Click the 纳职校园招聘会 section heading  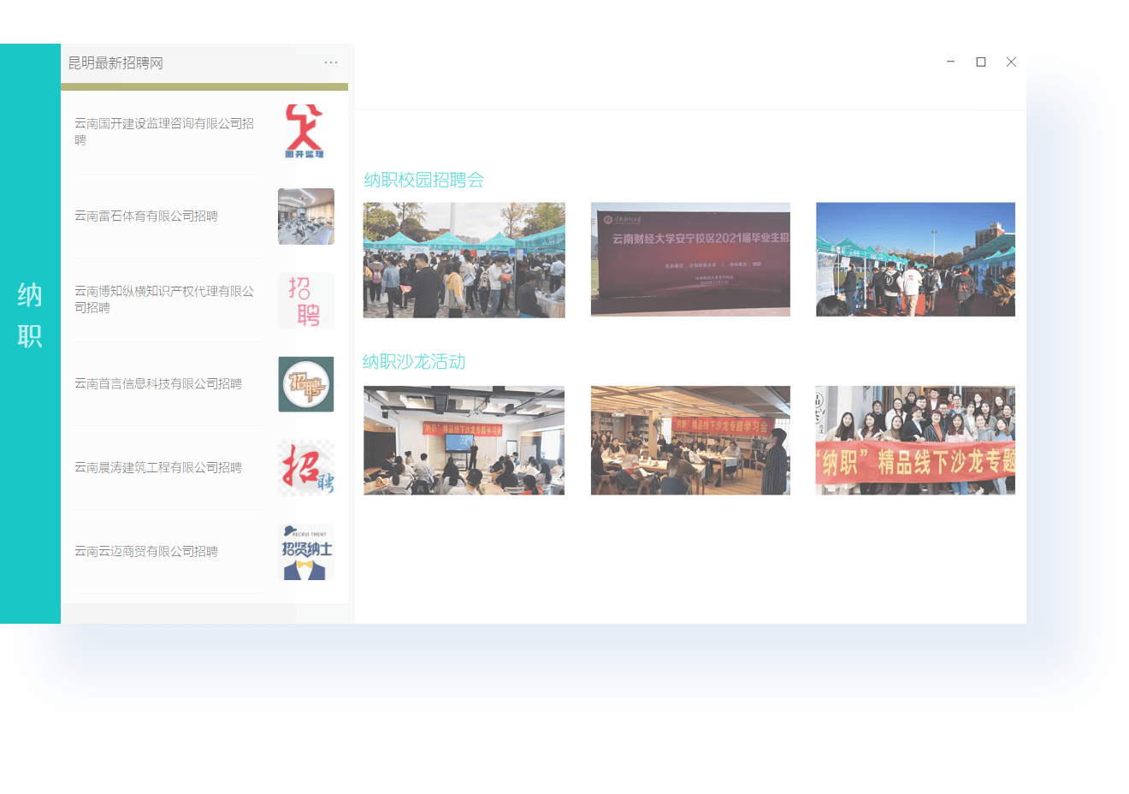pos(424,180)
